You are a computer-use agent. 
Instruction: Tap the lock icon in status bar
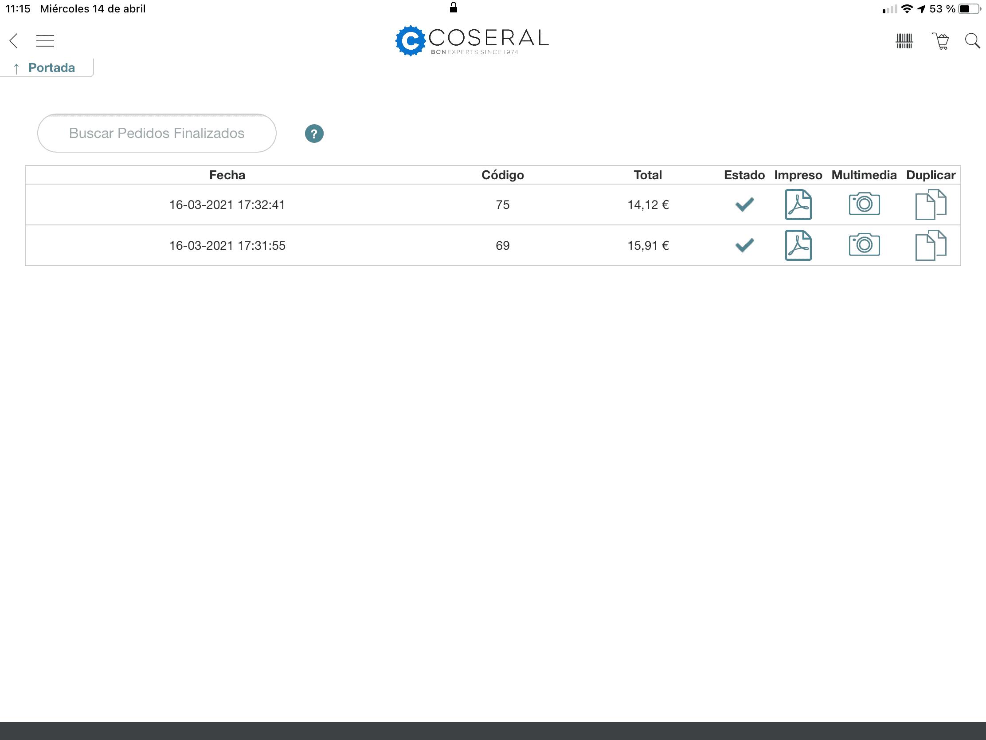point(454,8)
